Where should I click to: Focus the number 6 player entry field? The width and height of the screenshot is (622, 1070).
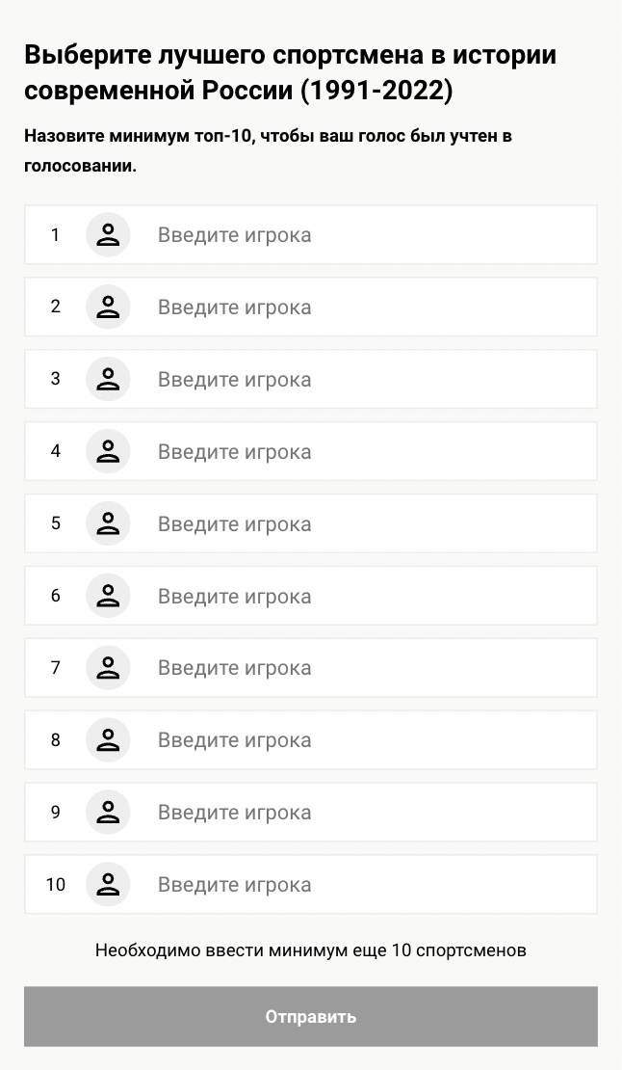tap(366, 596)
